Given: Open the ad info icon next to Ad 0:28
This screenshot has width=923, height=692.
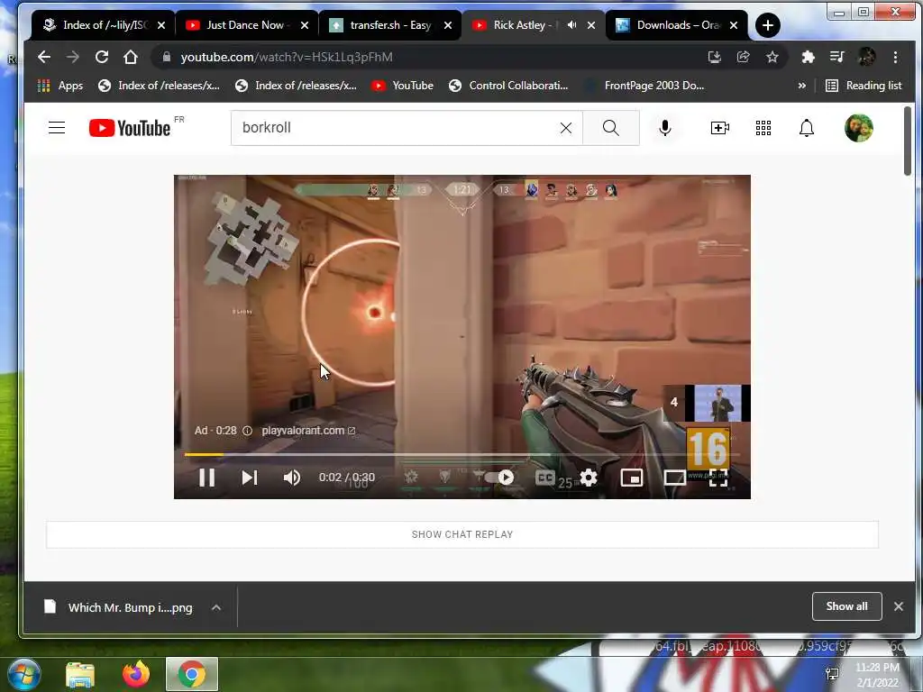Looking at the screenshot, I should point(247,431).
